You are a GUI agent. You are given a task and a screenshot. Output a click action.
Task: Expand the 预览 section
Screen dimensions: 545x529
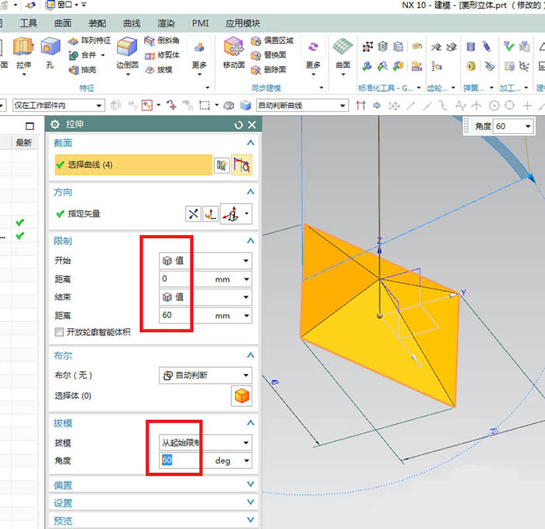tap(250, 520)
